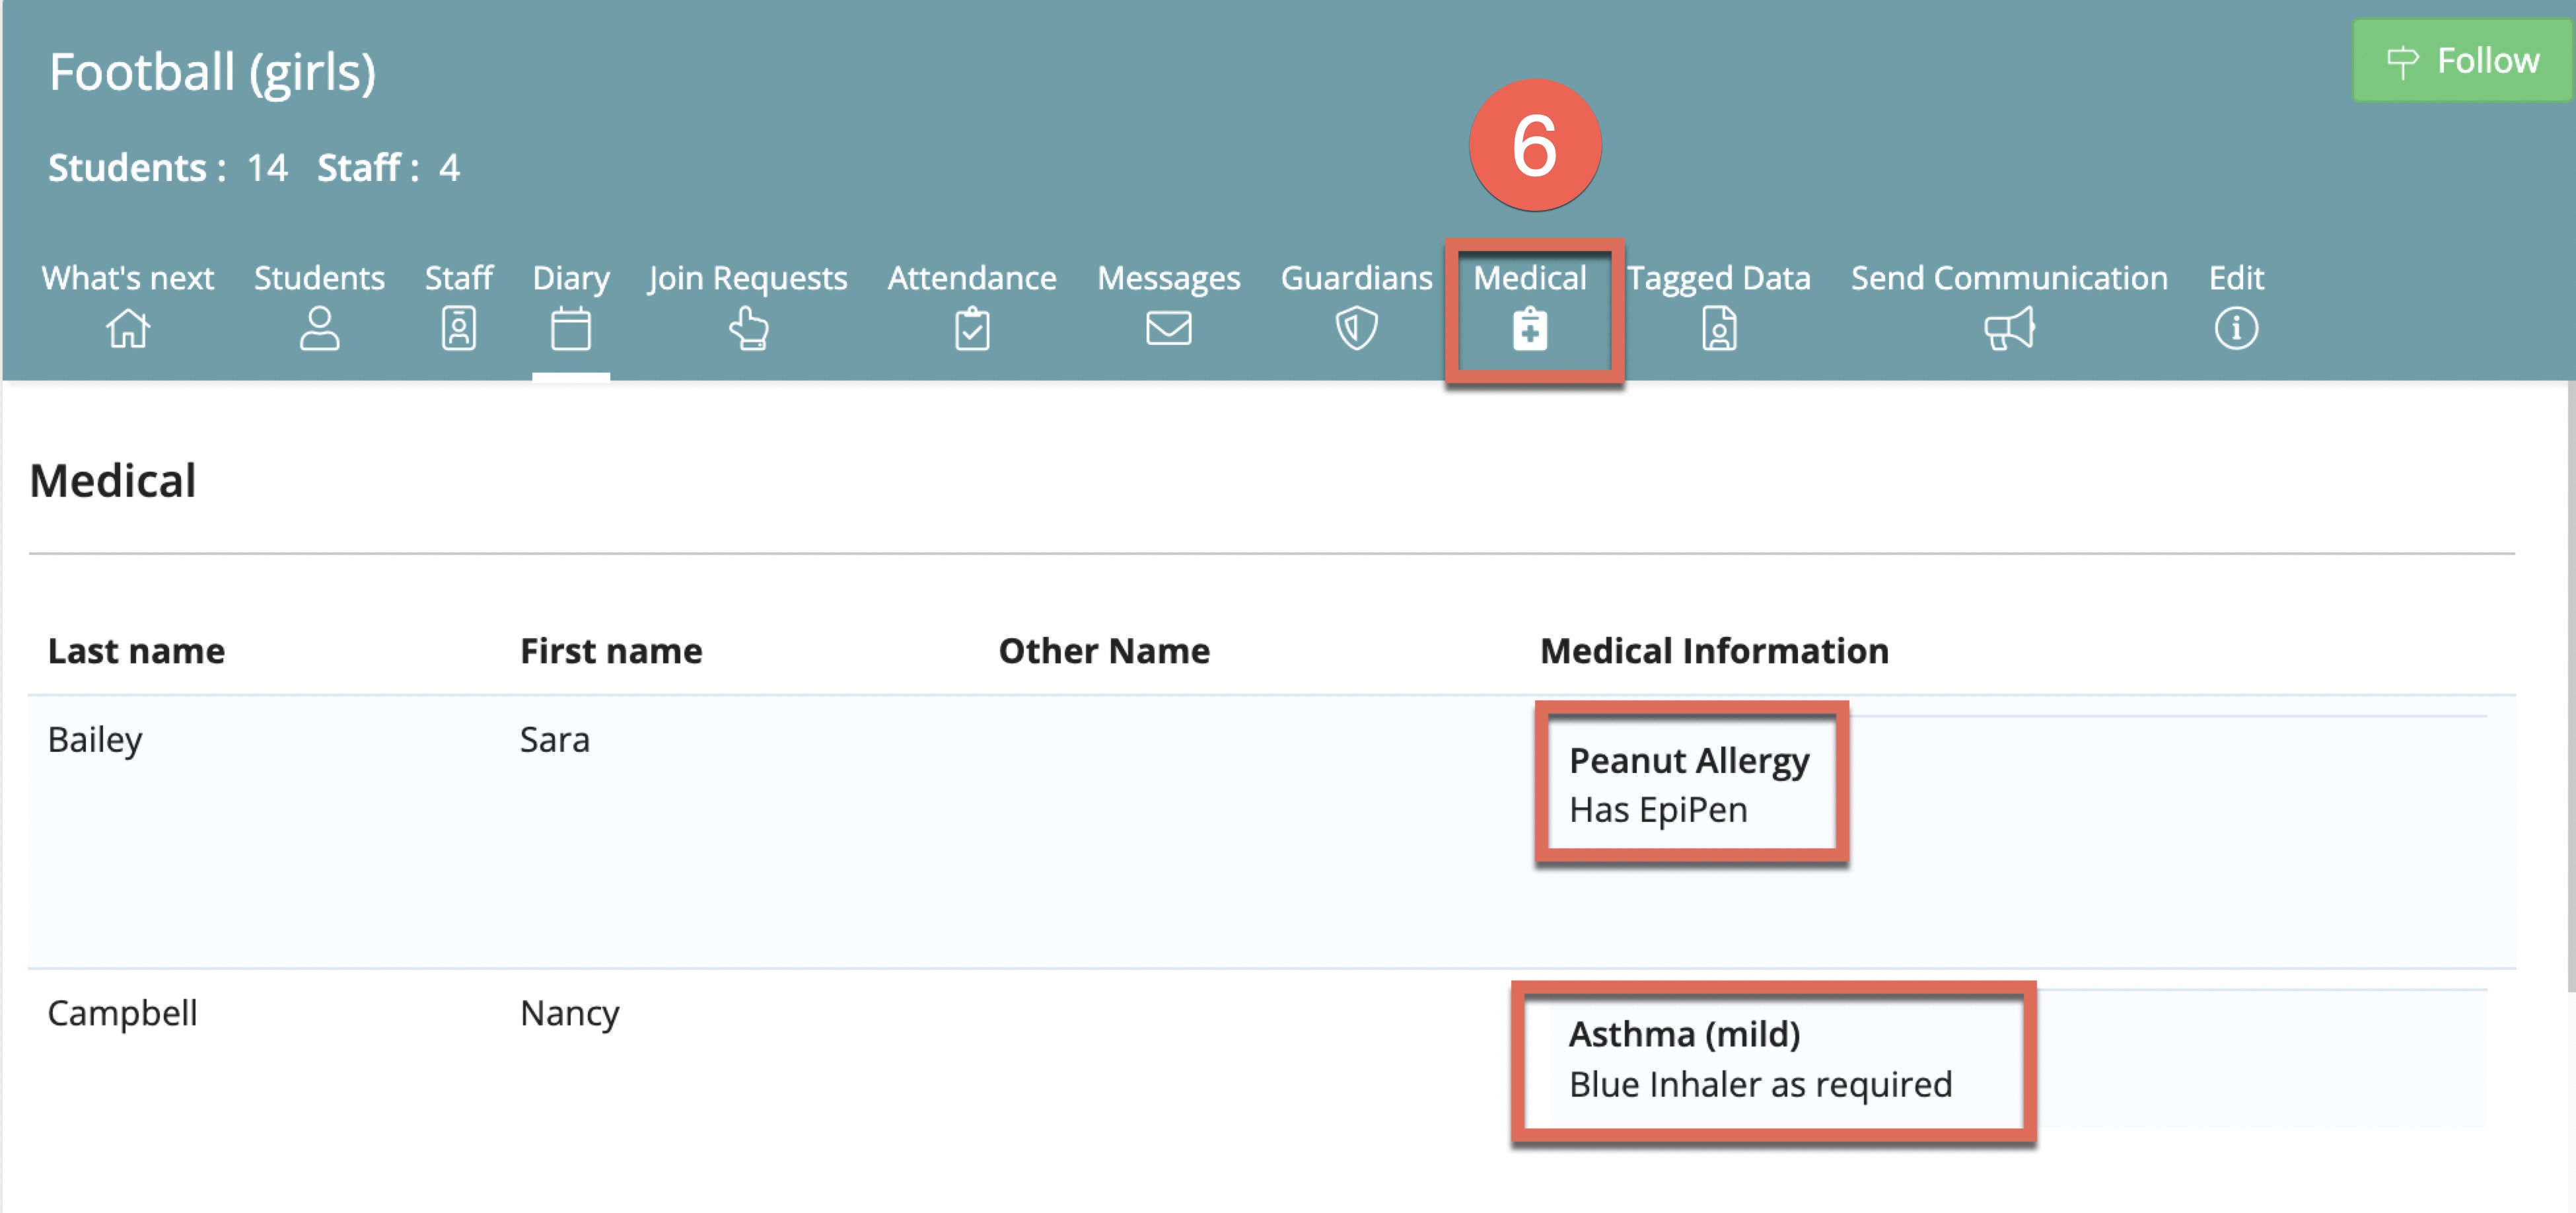The height and width of the screenshot is (1213, 2576).
Task: Go to the Guardians section label
Action: pos(1356,278)
